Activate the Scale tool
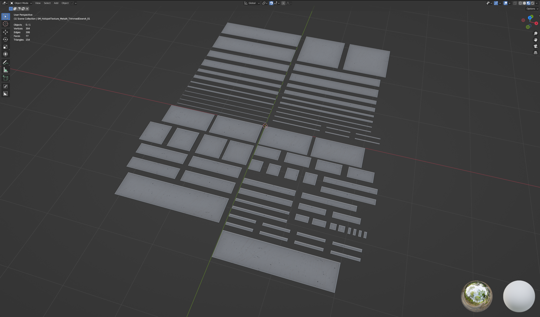Image resolution: width=540 pixels, height=317 pixels. pos(5,47)
